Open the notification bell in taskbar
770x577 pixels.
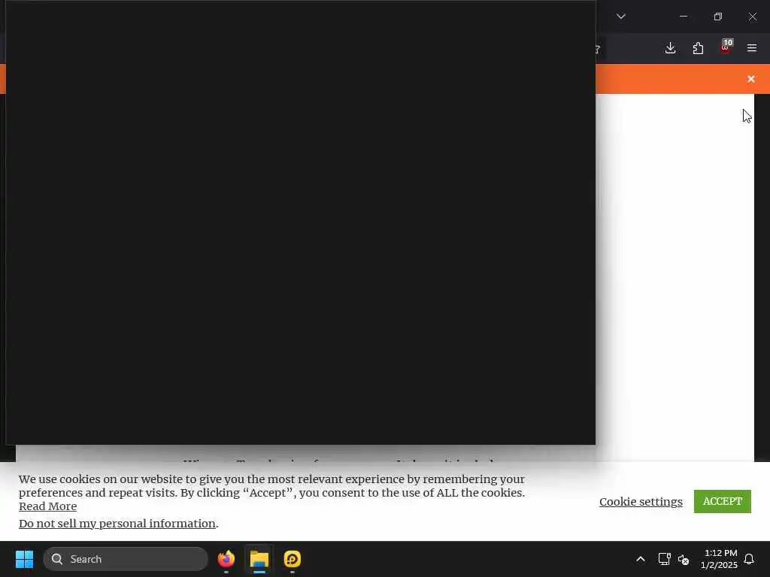749,559
